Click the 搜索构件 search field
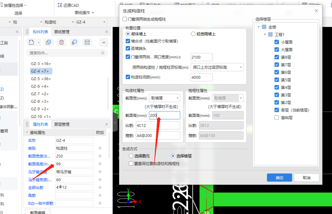The width and height of the screenshot is (332, 214). pyautogui.click(x=67, y=53)
